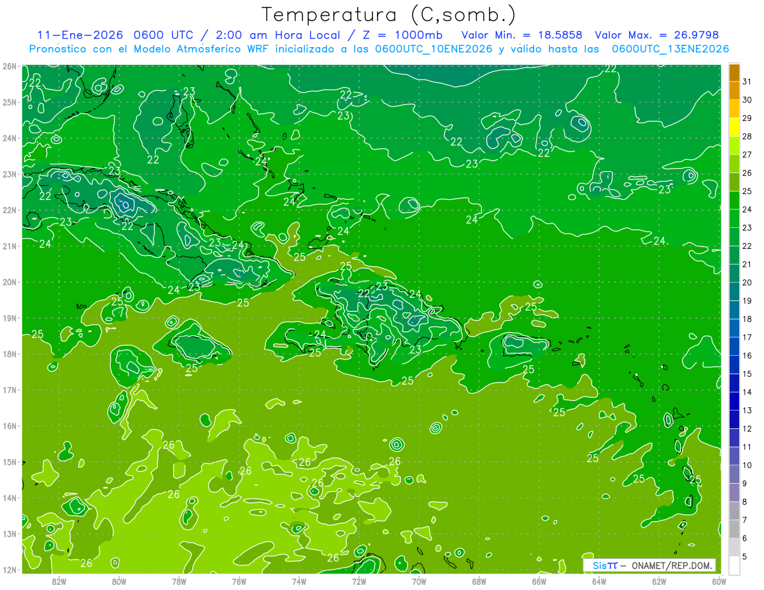
Task: Click the 70W longitude axis label
Action: coord(419,582)
